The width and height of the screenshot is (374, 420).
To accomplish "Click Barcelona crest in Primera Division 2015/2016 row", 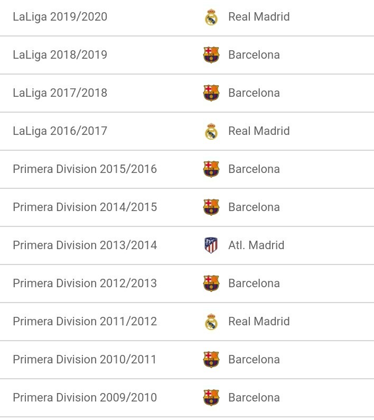I will [211, 169].
